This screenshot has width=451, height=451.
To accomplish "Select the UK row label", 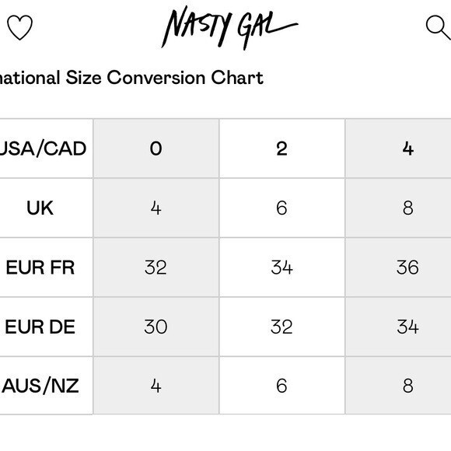I will (47, 208).
